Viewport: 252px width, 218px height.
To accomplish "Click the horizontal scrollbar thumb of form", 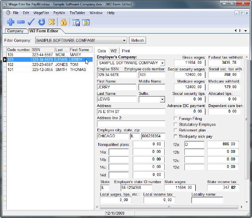I will pos(169,207).
